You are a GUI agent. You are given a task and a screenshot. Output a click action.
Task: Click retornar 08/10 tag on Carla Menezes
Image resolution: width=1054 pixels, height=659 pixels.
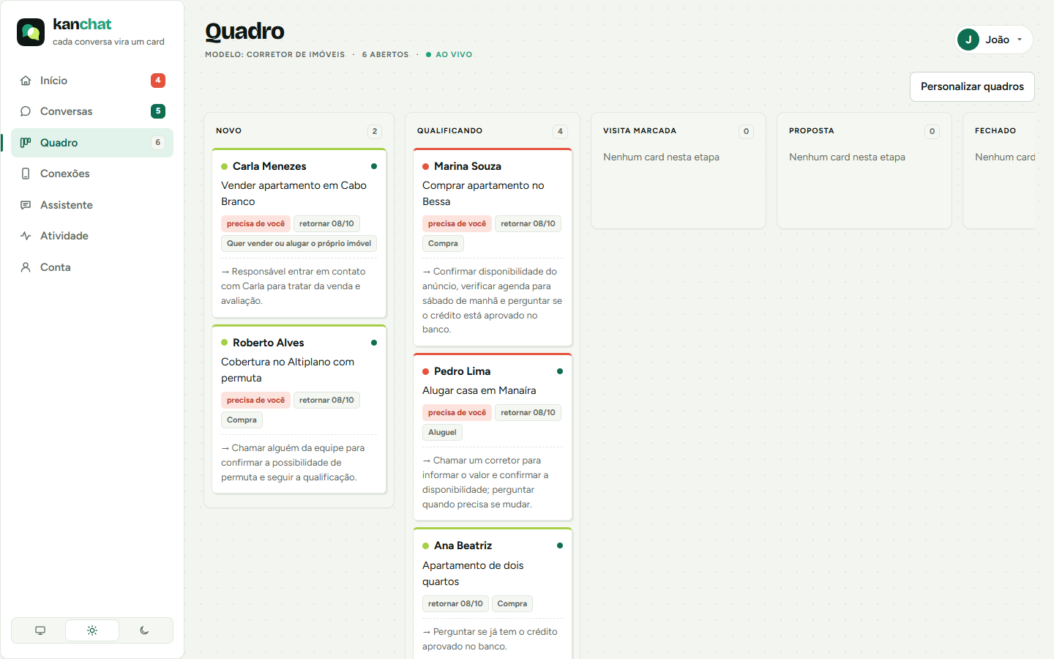[326, 224]
